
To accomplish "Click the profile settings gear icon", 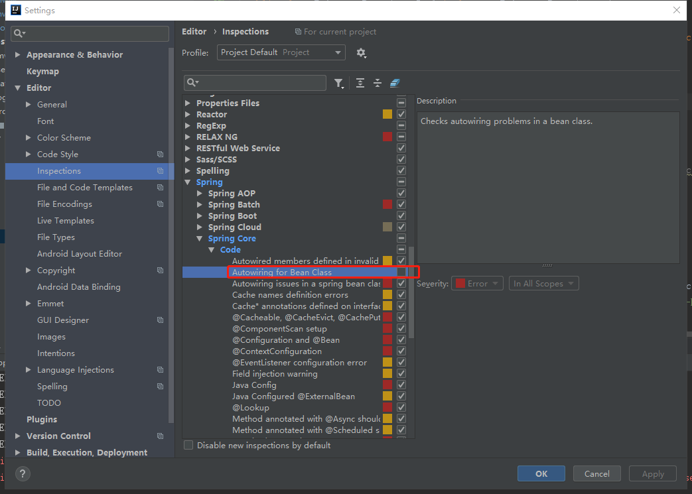I will [x=361, y=53].
